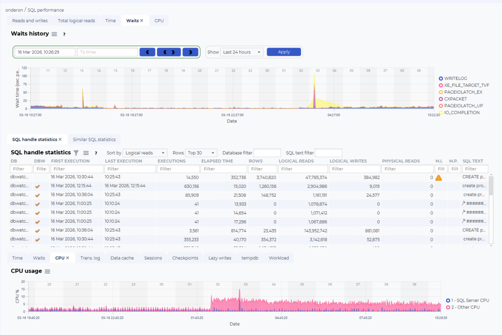
Task: Open the CPU usage hamburger menu
Action: tap(48, 271)
